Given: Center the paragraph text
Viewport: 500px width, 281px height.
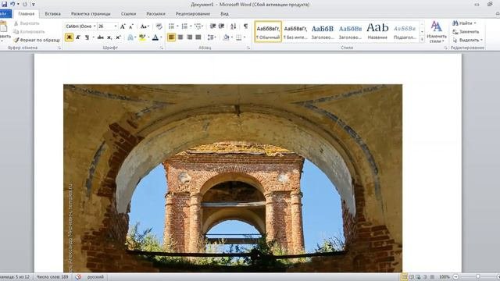Looking at the screenshot, I should tap(180, 37).
